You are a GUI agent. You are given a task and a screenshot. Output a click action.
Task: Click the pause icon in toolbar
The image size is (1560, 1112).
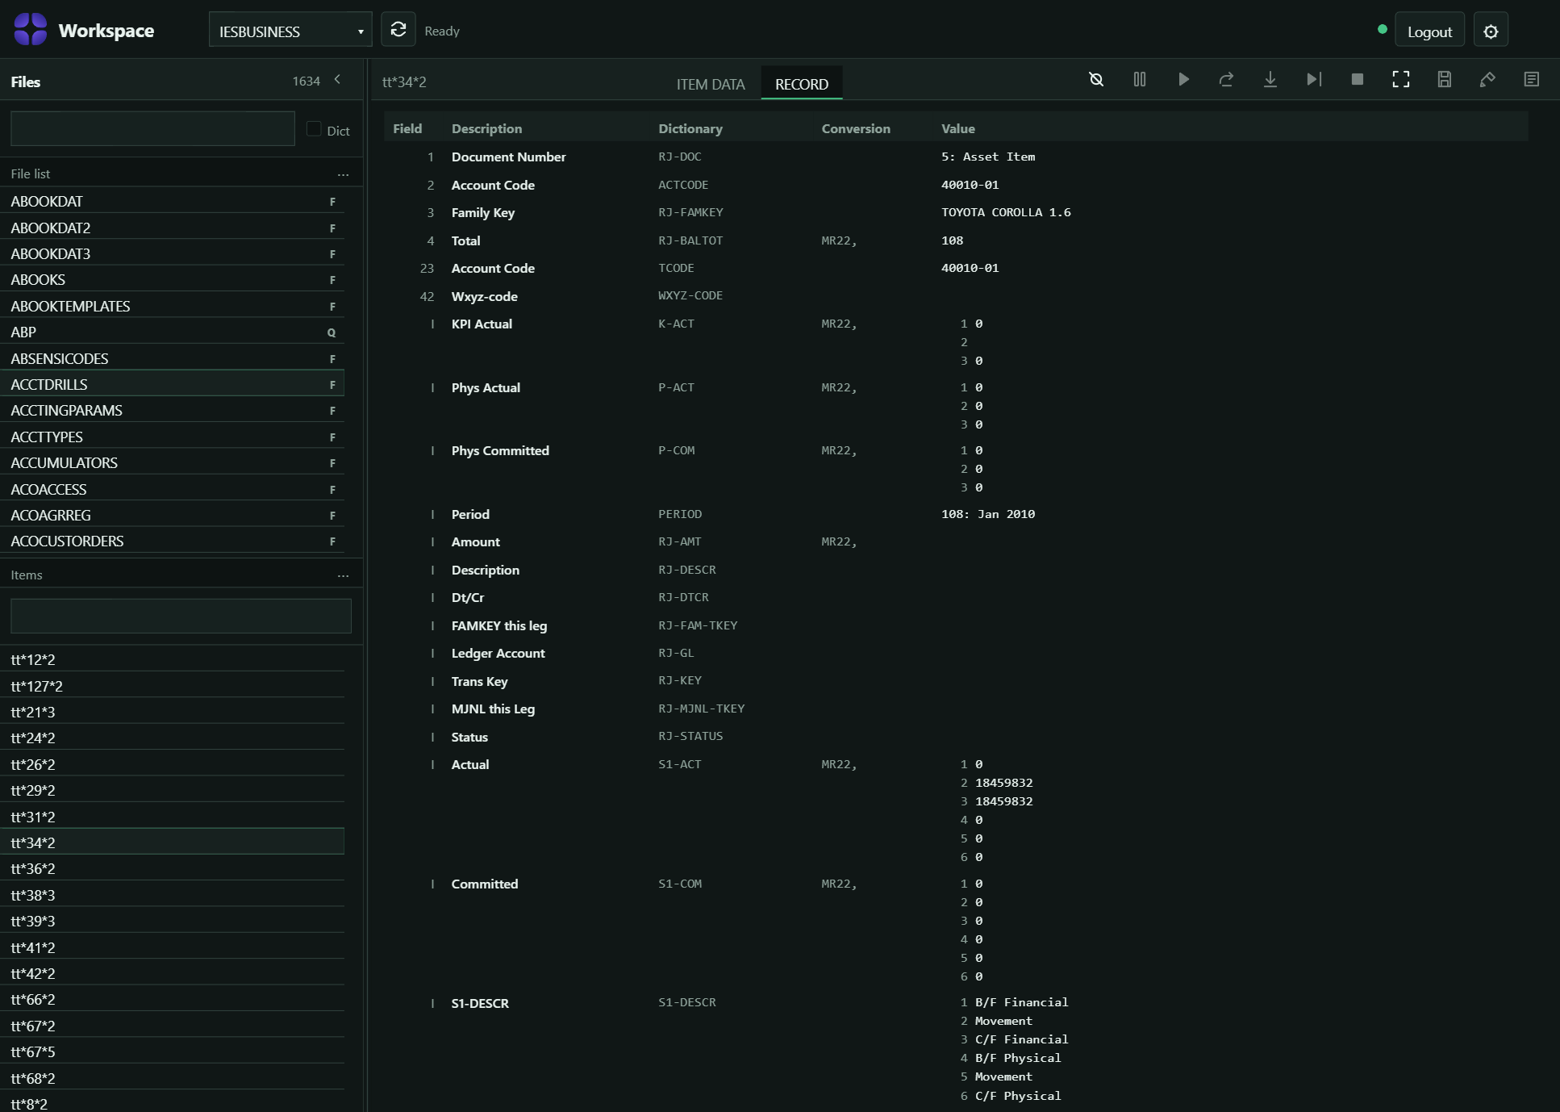(x=1140, y=79)
